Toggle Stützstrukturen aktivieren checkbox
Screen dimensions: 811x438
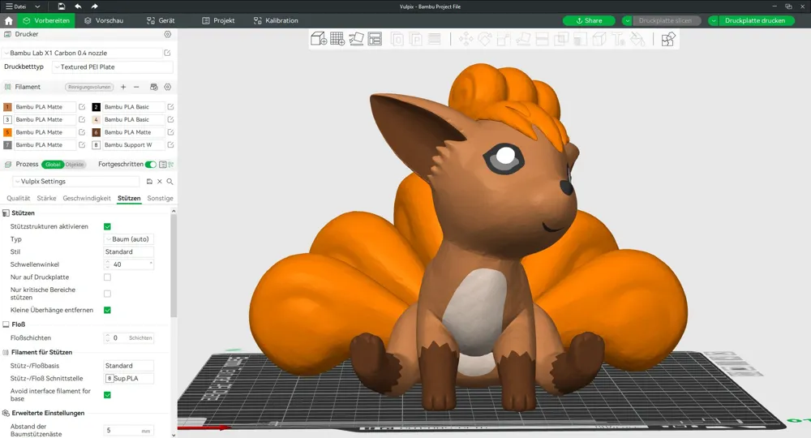pos(107,226)
